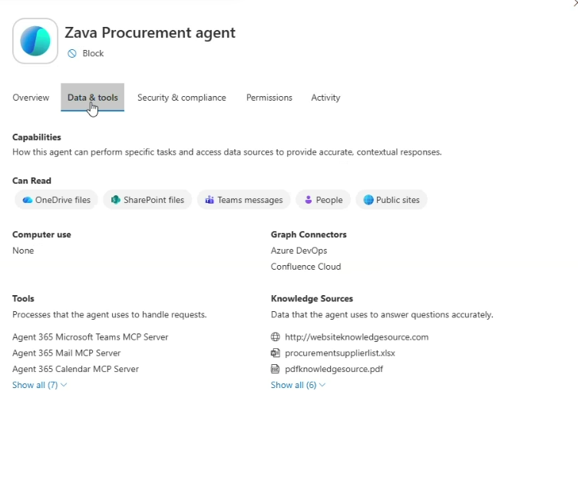Viewport: 578px width, 501px height.
Task: Click the Excel file icon for procurementsupplierlist
Action: coord(276,353)
